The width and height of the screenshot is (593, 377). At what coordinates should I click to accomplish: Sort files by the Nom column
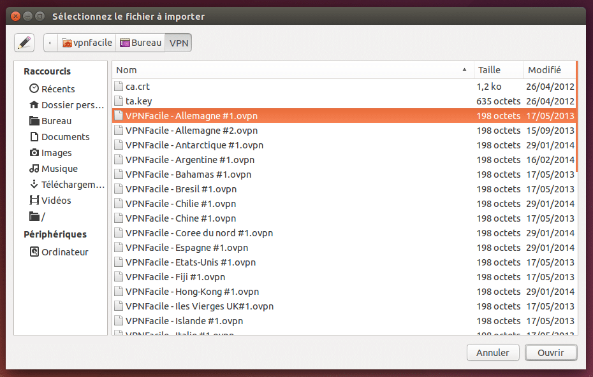click(293, 70)
